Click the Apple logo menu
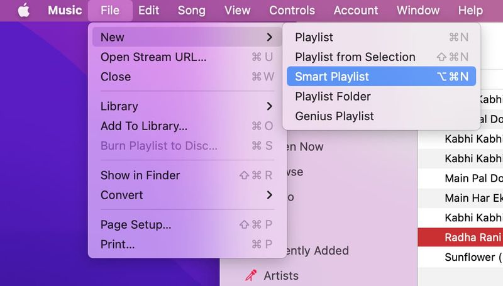 pos(24,10)
